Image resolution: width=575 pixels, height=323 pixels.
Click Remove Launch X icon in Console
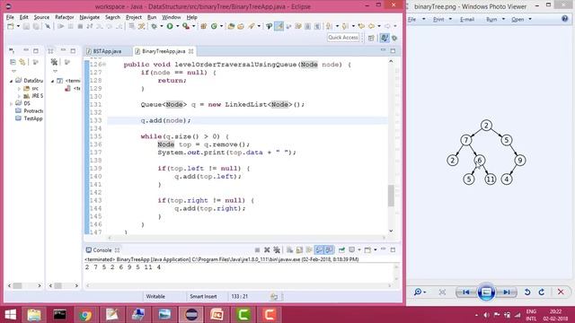(267, 250)
